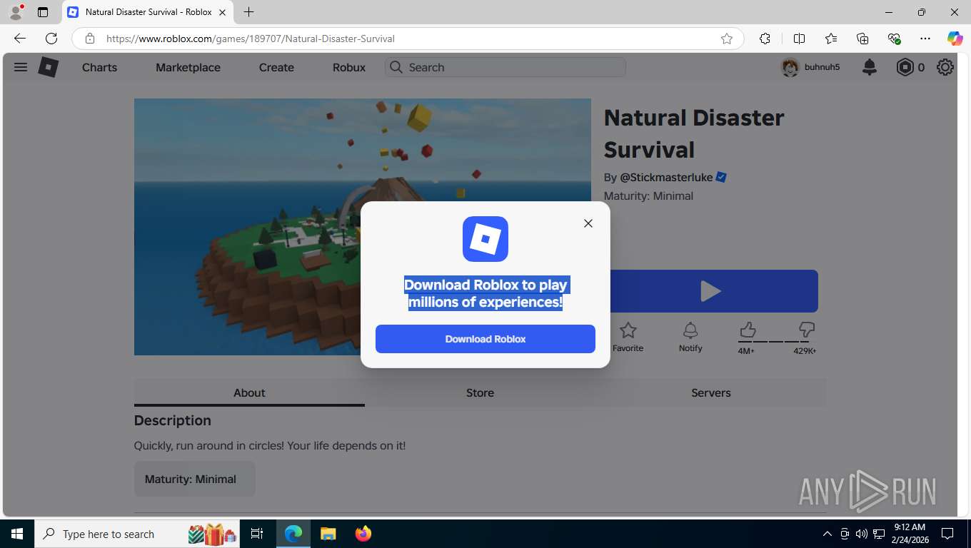Open the Windows Start menu
Viewport: 971px width, 548px height.
point(17,534)
